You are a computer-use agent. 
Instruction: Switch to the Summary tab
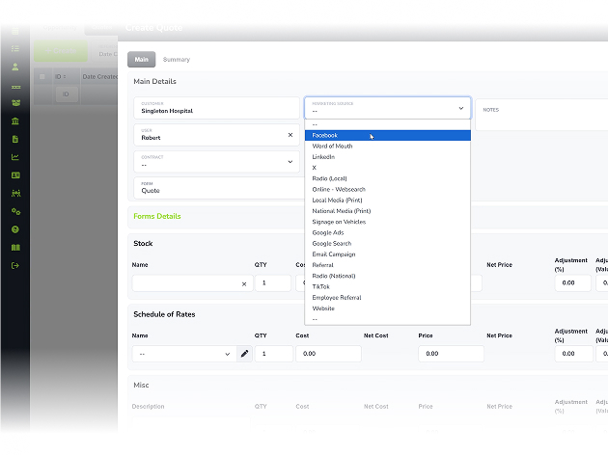tap(177, 60)
